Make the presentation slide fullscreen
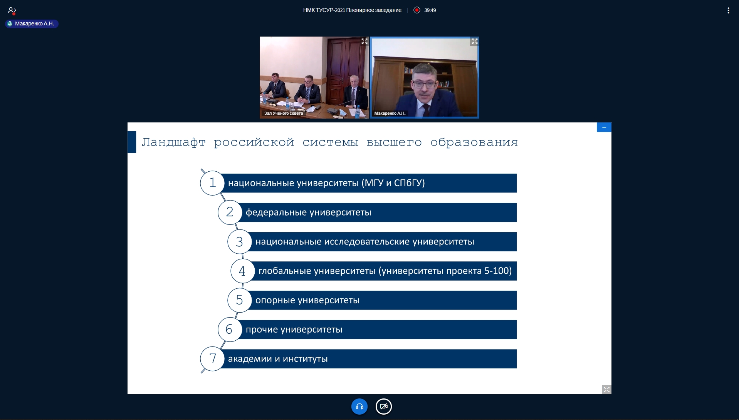Image resolution: width=739 pixels, height=420 pixels. 606,390
